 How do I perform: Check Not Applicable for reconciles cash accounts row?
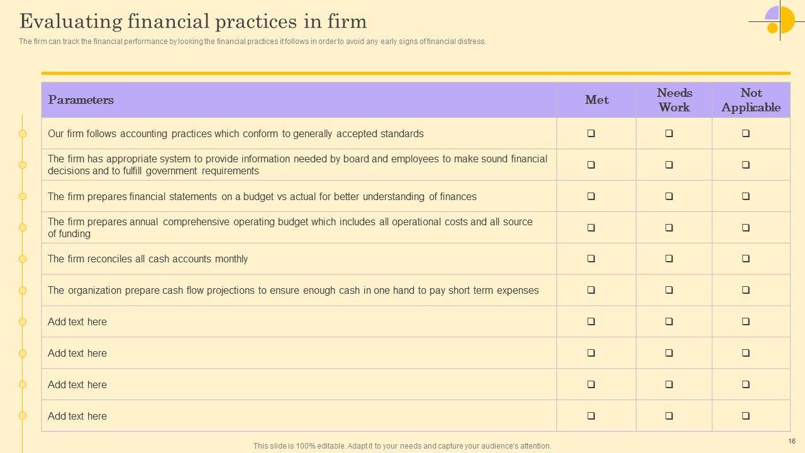pos(745,259)
